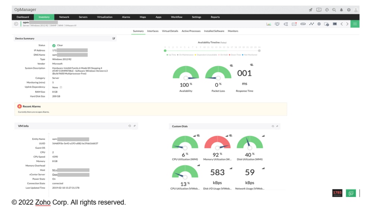Open the Servers menu
The width and height of the screenshot is (381, 214).
83,17
